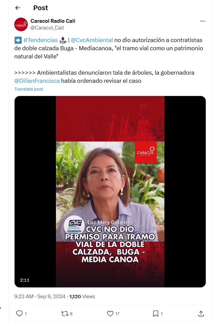Click the Caracol Radio profile avatar
221x323 pixels.
pos(21,24)
